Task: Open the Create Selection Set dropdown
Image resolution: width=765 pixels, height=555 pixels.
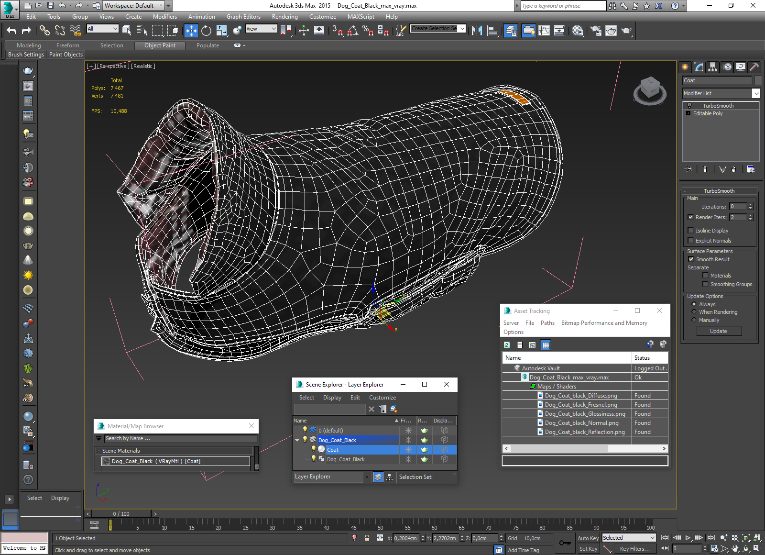Action: [438, 29]
